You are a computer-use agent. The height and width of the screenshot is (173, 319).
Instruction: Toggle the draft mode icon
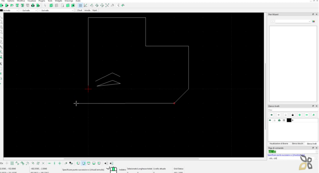pos(85,5)
